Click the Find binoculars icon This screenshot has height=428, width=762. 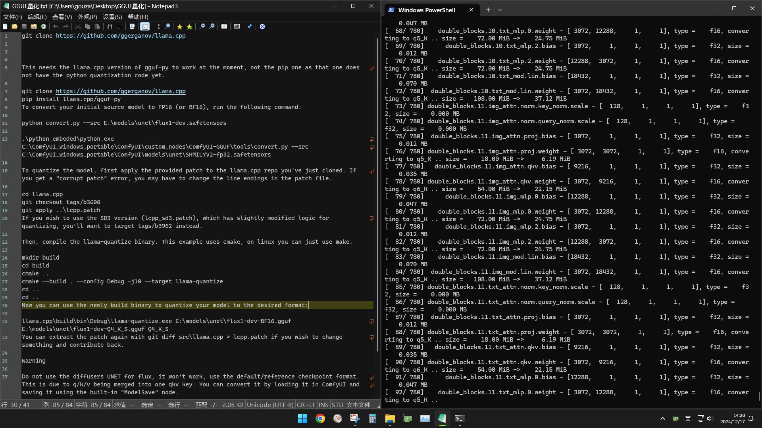point(110,27)
